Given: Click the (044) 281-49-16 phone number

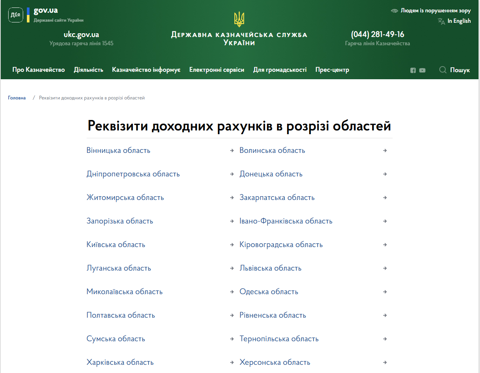Looking at the screenshot, I should pyautogui.click(x=377, y=34).
